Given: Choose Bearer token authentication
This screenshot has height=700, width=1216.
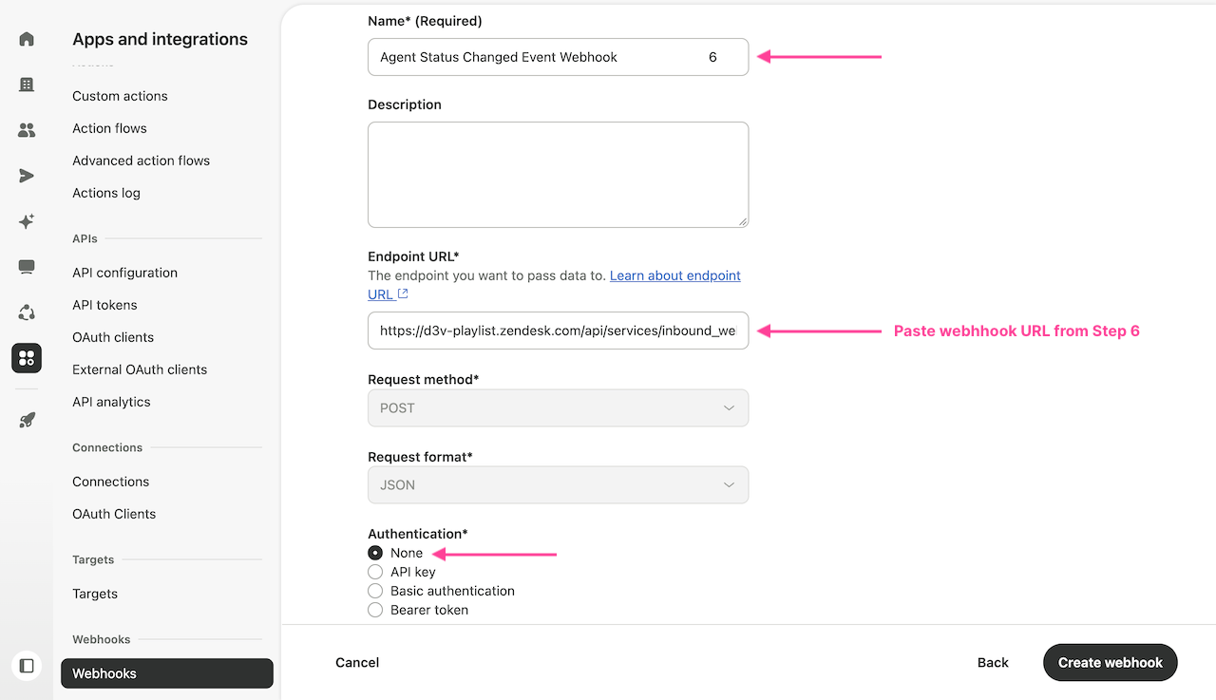Looking at the screenshot, I should (375, 610).
